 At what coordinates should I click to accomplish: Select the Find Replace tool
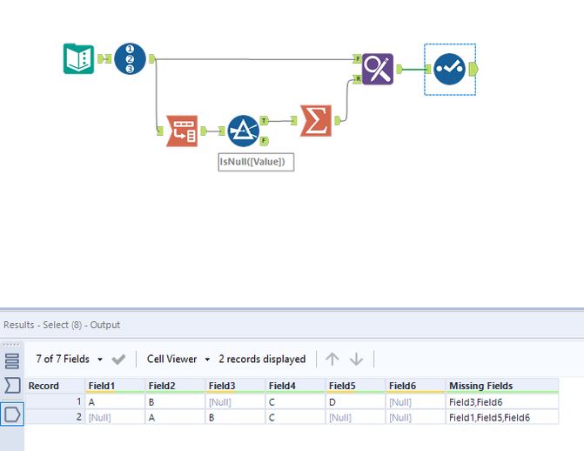(377, 69)
